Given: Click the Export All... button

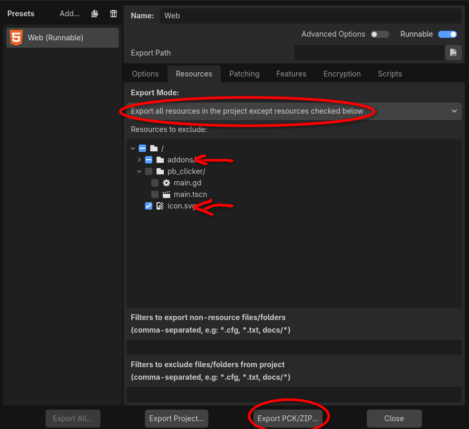Looking at the screenshot, I should [x=73, y=419].
